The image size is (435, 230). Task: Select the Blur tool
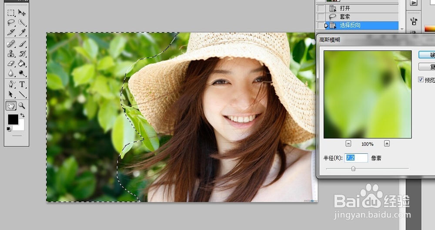click(11, 73)
